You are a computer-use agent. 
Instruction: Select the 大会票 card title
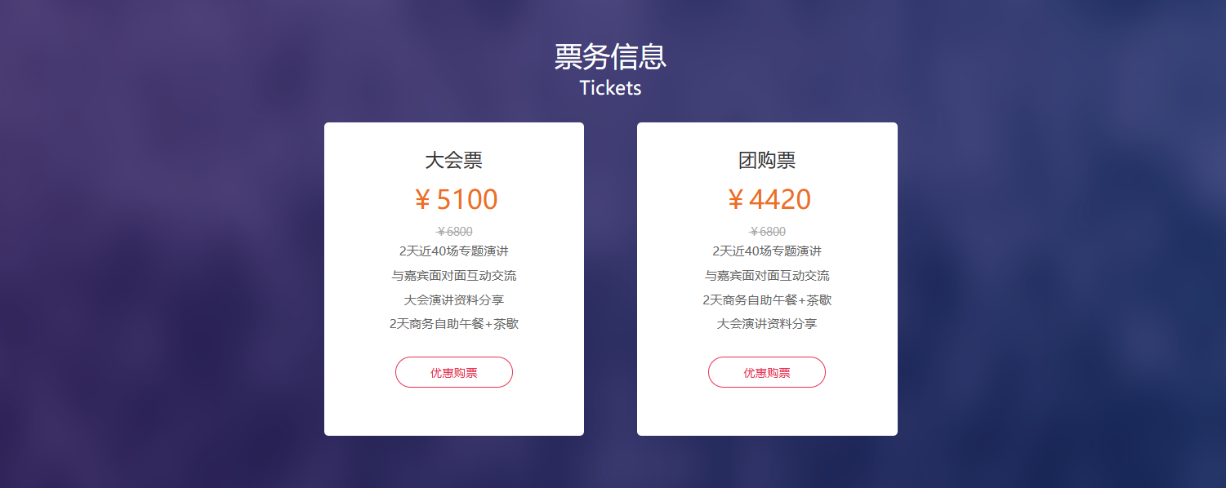tap(454, 160)
